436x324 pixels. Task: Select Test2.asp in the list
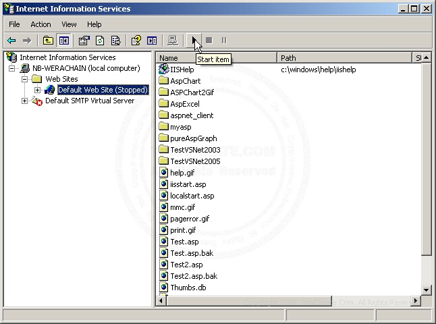186,265
